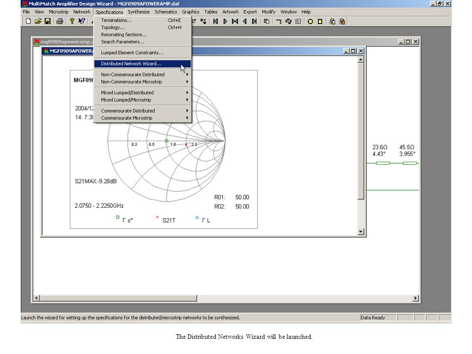Open the File menu
The image size is (472, 354).
tap(26, 12)
